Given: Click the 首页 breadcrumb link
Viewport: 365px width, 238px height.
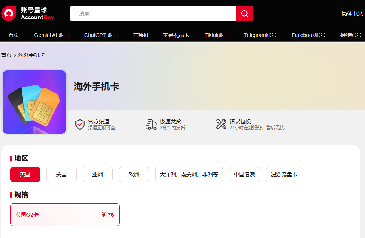Looking at the screenshot, I should pyautogui.click(x=6, y=55).
